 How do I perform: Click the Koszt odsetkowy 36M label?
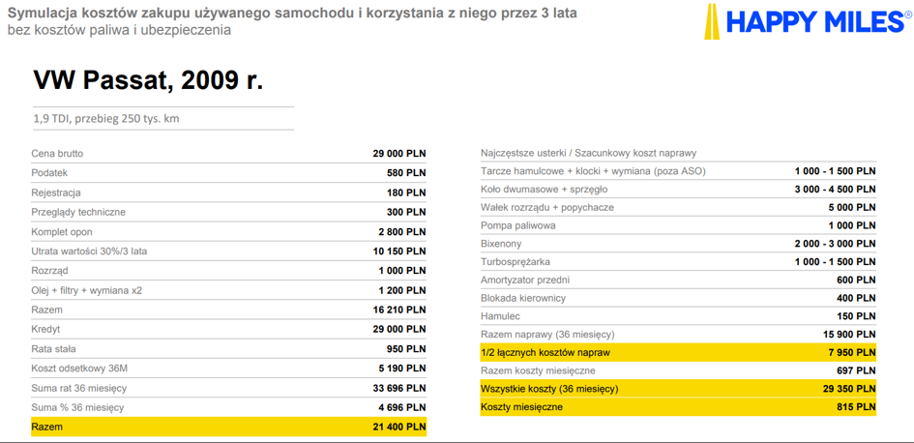(79, 369)
